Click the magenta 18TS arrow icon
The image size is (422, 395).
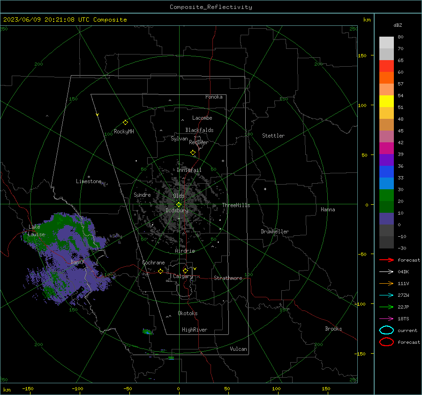[x=386, y=319]
